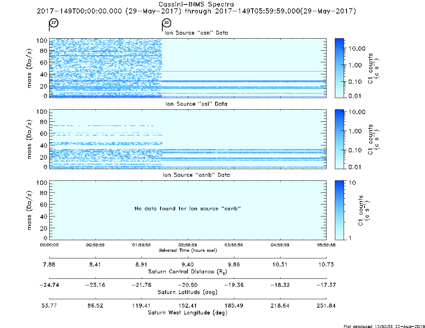425x328 pixels.
Task: Click the time tick label 03:59:59
Action: 233,245
